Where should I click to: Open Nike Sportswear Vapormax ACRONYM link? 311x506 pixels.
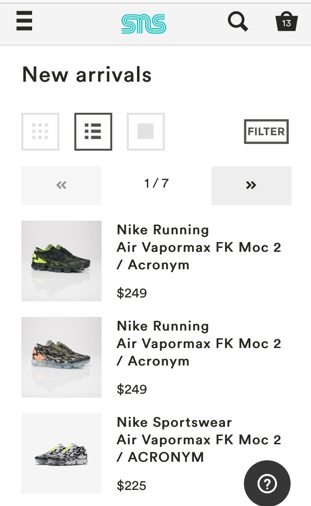199,440
